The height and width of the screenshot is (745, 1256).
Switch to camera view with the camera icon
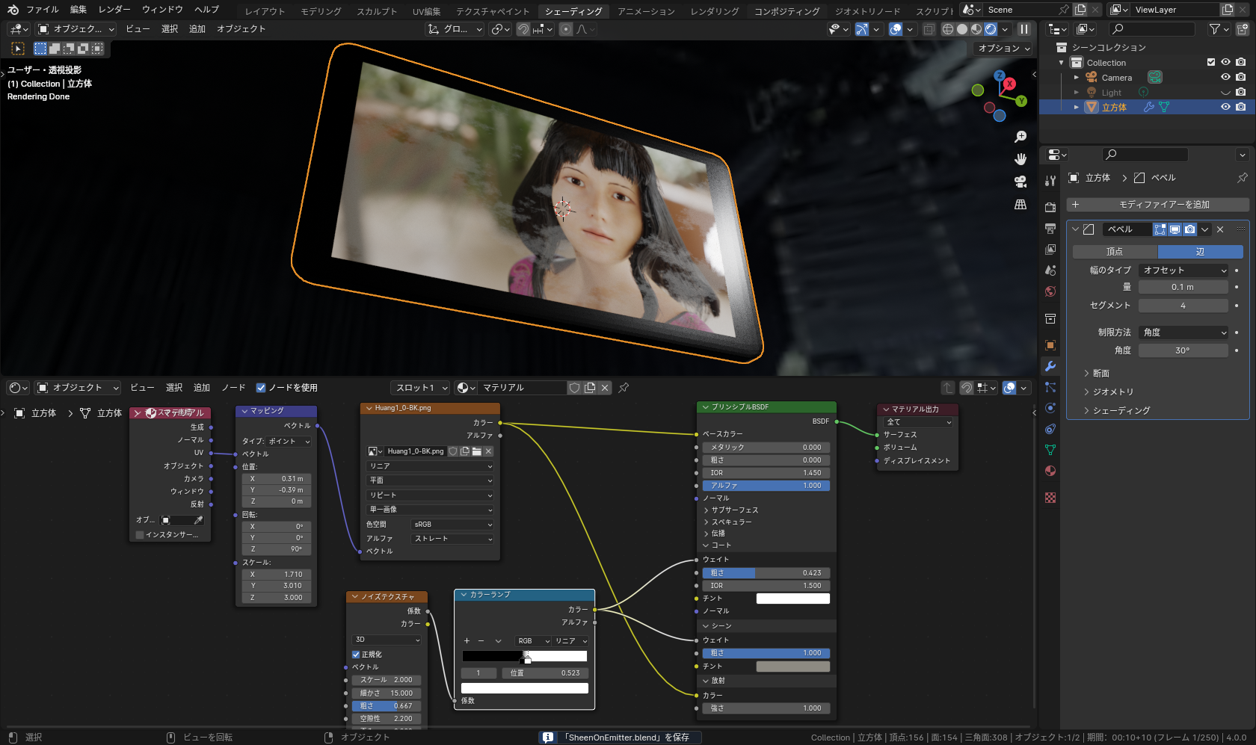1020,182
